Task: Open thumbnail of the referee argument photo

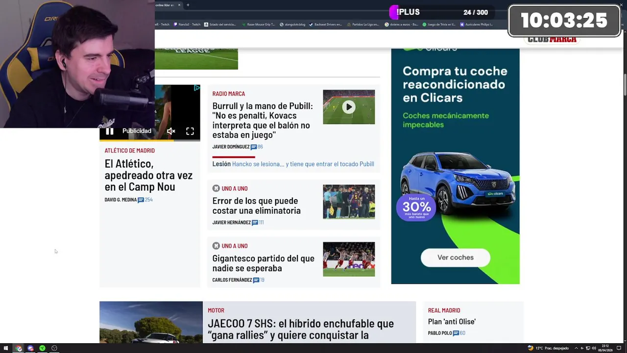Action: tap(349, 202)
